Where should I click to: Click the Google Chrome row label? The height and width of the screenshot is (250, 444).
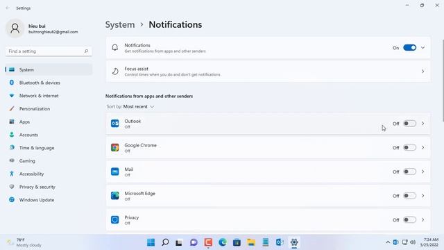click(140, 145)
